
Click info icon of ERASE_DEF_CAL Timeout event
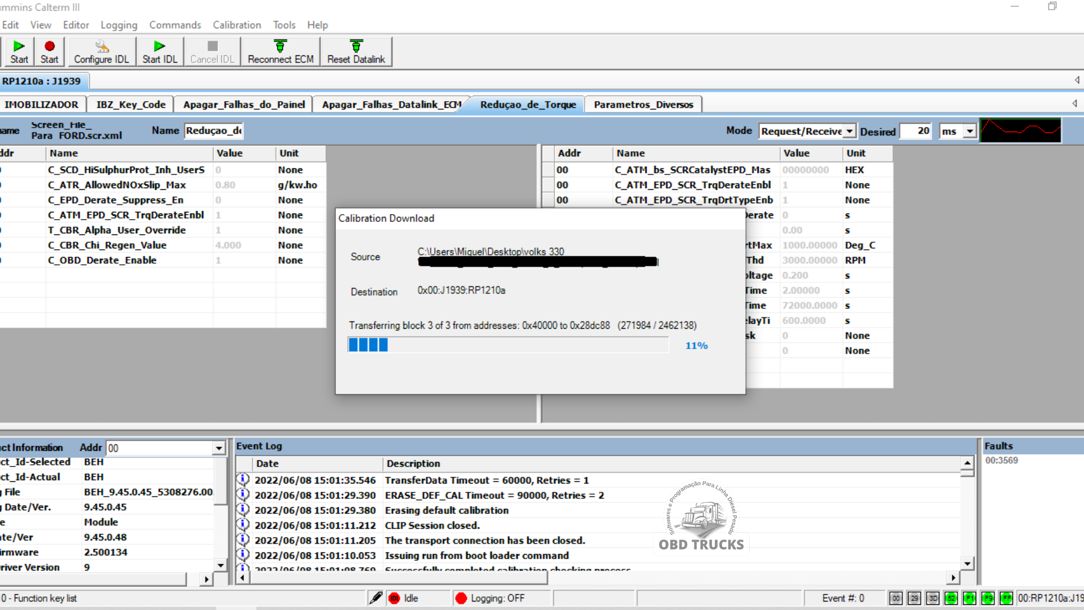(x=243, y=495)
